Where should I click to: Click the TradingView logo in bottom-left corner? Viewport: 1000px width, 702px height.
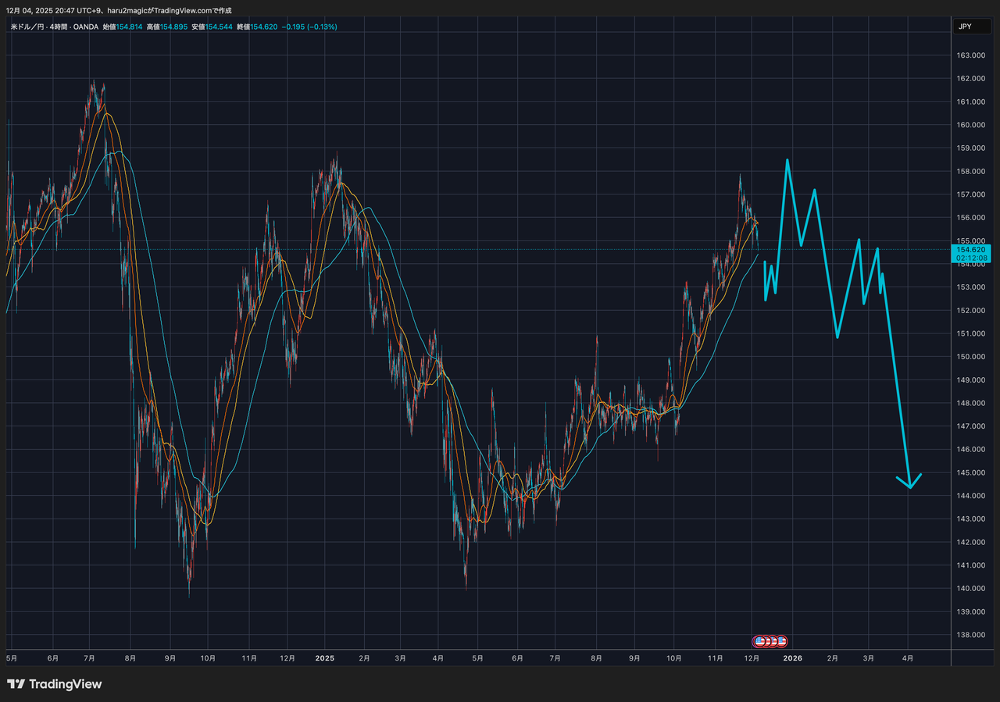[x=55, y=684]
